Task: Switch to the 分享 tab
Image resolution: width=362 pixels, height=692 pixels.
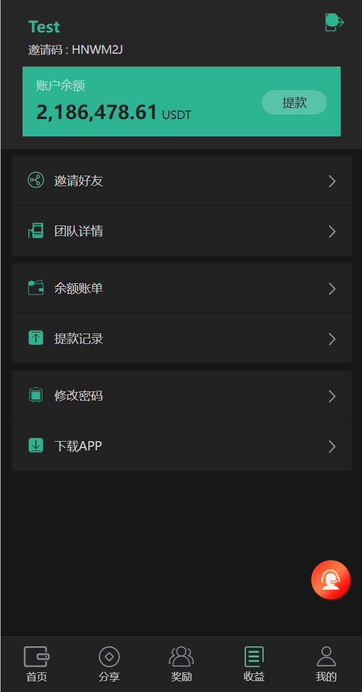Action: coord(109,663)
